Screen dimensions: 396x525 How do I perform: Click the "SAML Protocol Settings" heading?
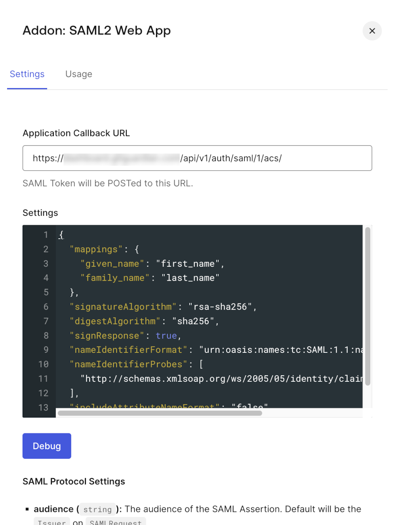click(74, 481)
